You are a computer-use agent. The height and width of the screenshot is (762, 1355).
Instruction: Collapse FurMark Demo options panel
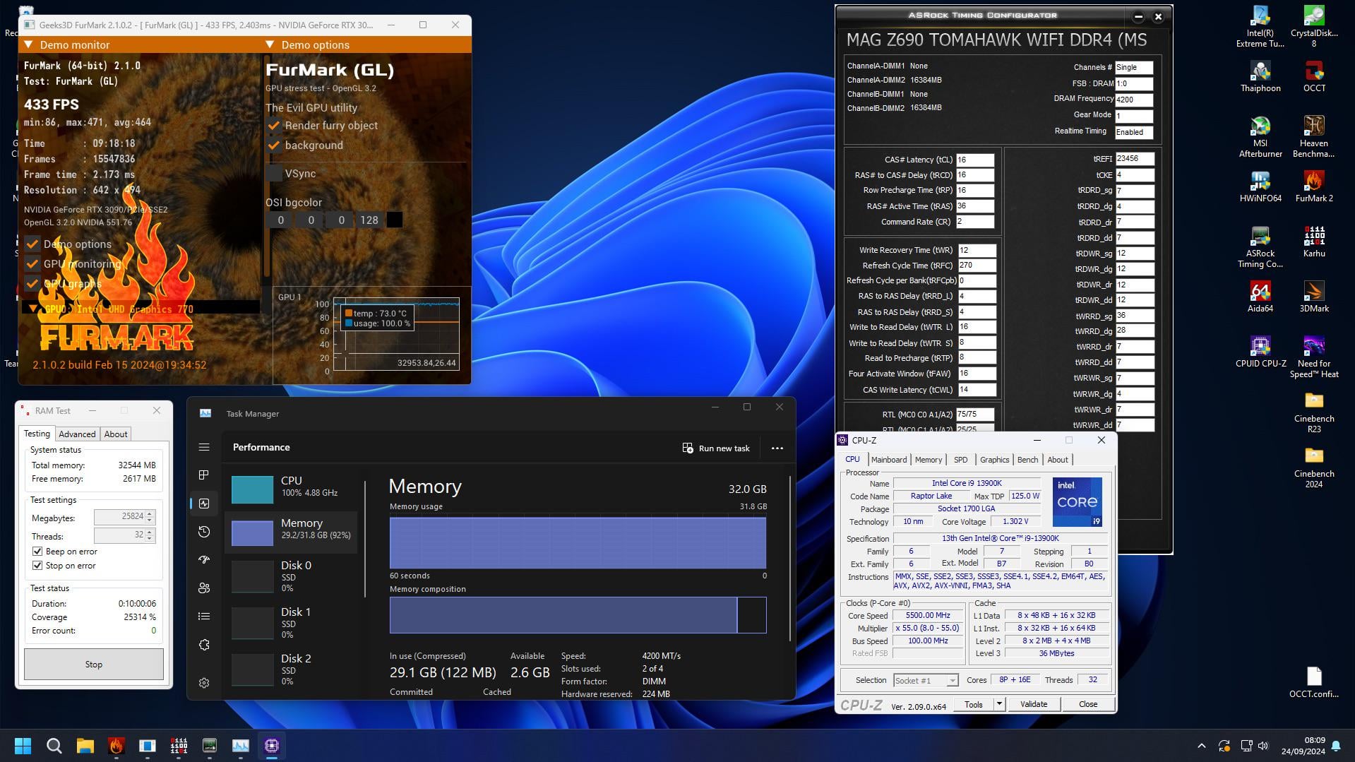[x=270, y=44]
